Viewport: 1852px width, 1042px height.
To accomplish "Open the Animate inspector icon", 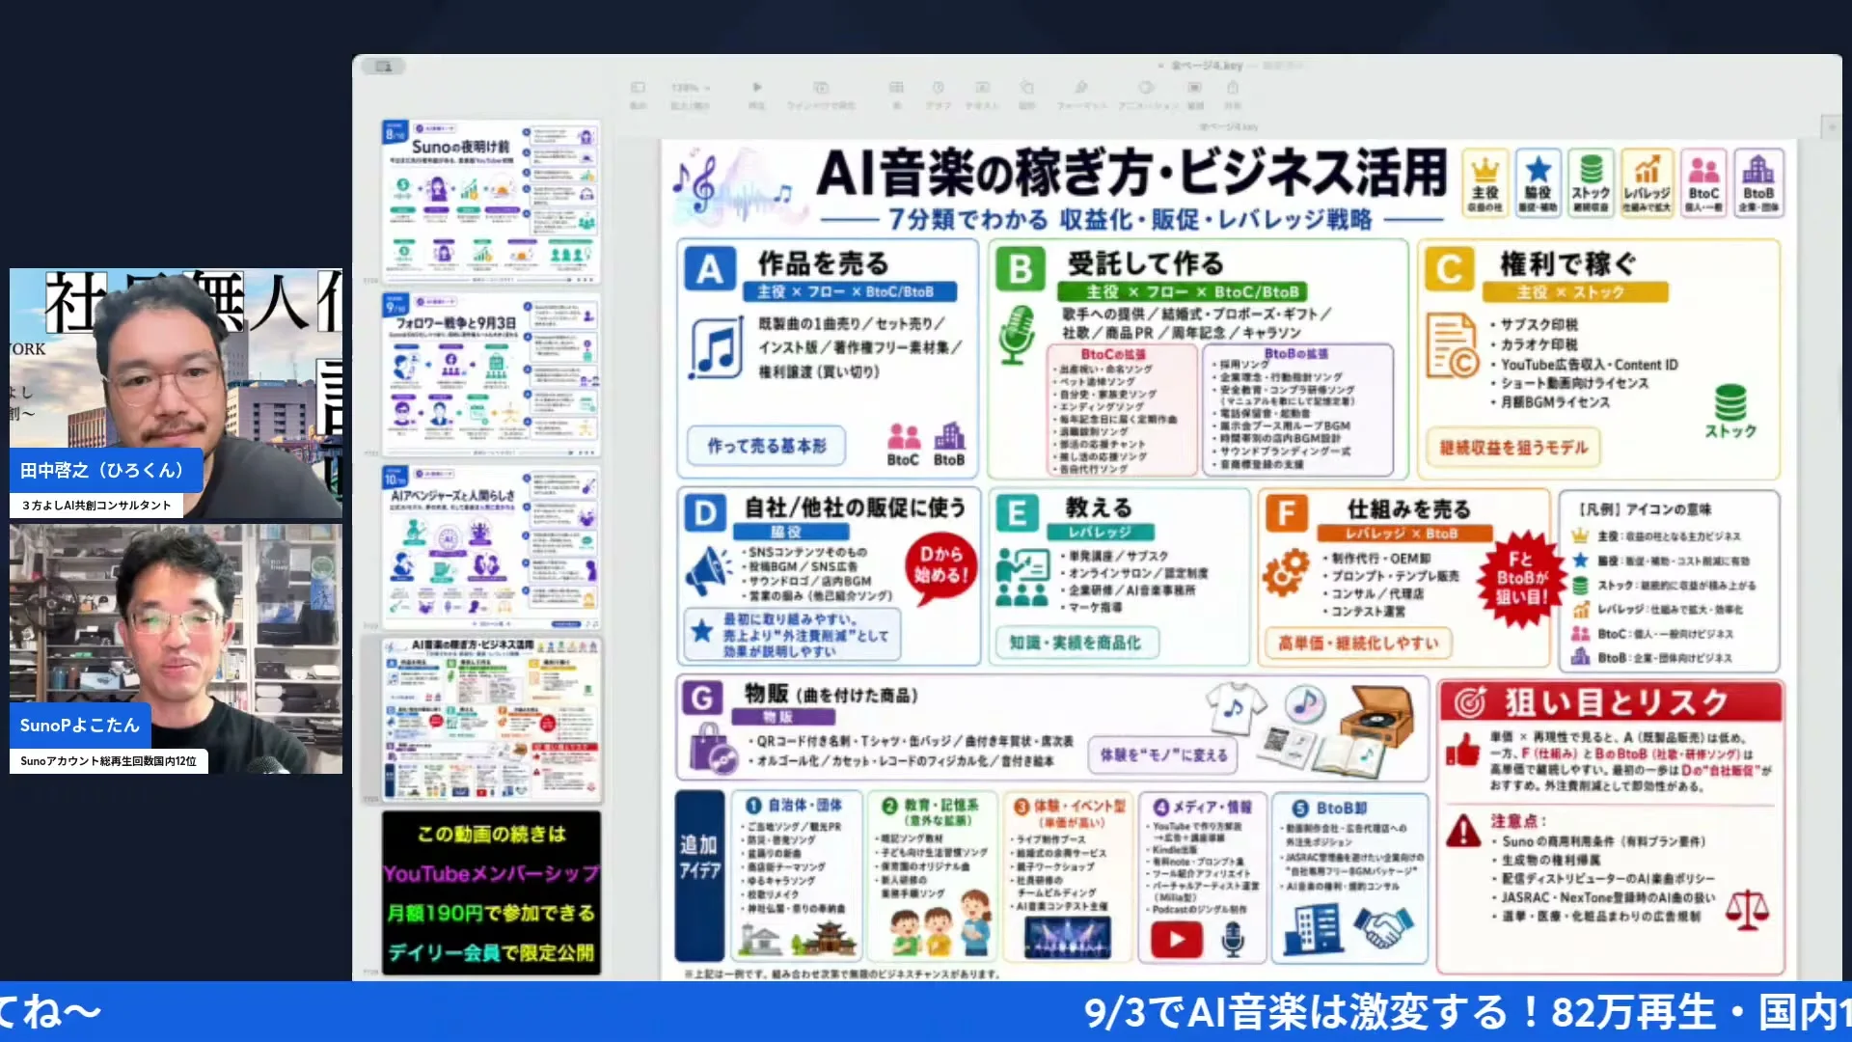I will [x=1147, y=88].
